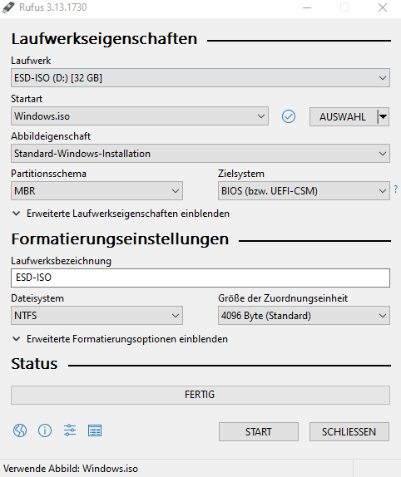The height and width of the screenshot is (477, 401).
Task: Open the About info icon
Action: click(45, 430)
